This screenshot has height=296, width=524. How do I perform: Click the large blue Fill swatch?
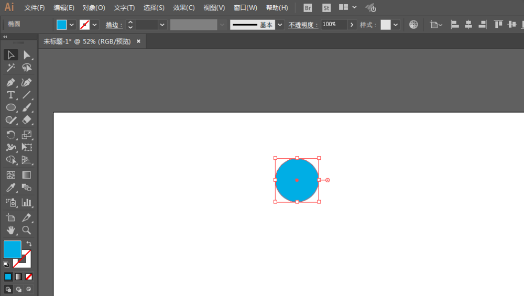13,249
